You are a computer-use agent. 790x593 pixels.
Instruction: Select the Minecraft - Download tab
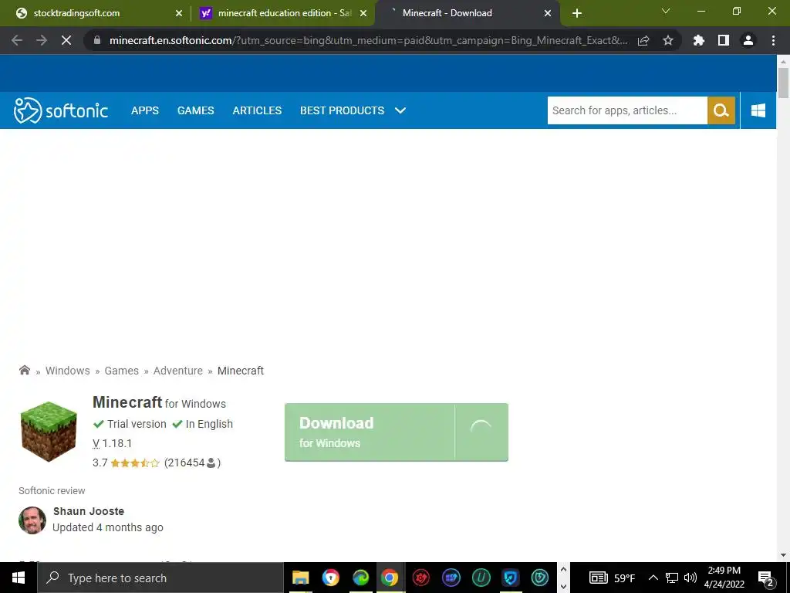(x=468, y=13)
